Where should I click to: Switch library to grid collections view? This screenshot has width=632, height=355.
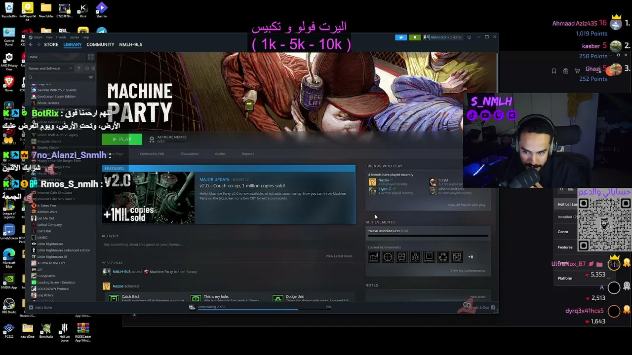[x=90, y=57]
